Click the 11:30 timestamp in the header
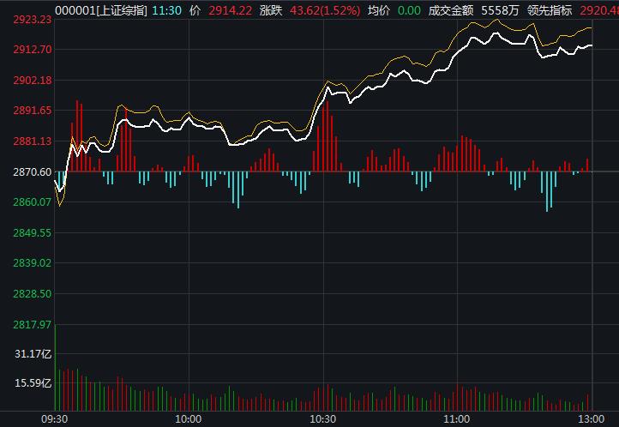Viewport: 619px width, 427px height. pyautogui.click(x=167, y=9)
